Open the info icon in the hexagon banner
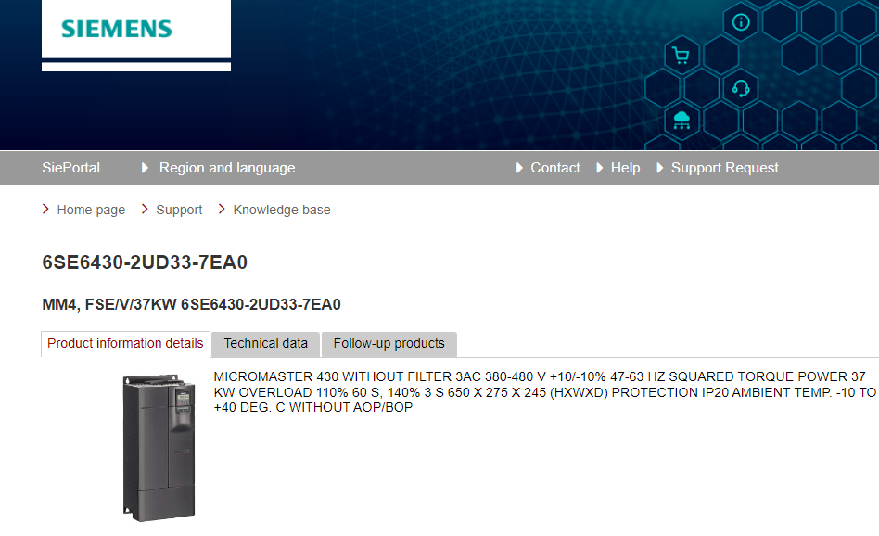879x536 pixels. [741, 22]
